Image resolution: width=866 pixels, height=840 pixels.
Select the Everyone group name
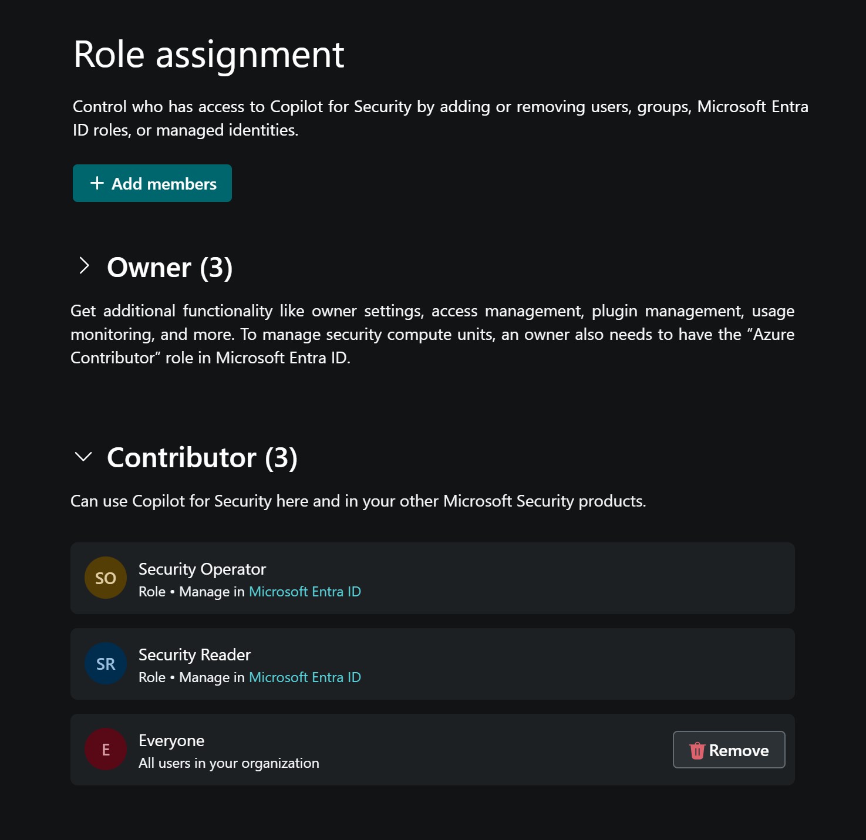click(171, 741)
